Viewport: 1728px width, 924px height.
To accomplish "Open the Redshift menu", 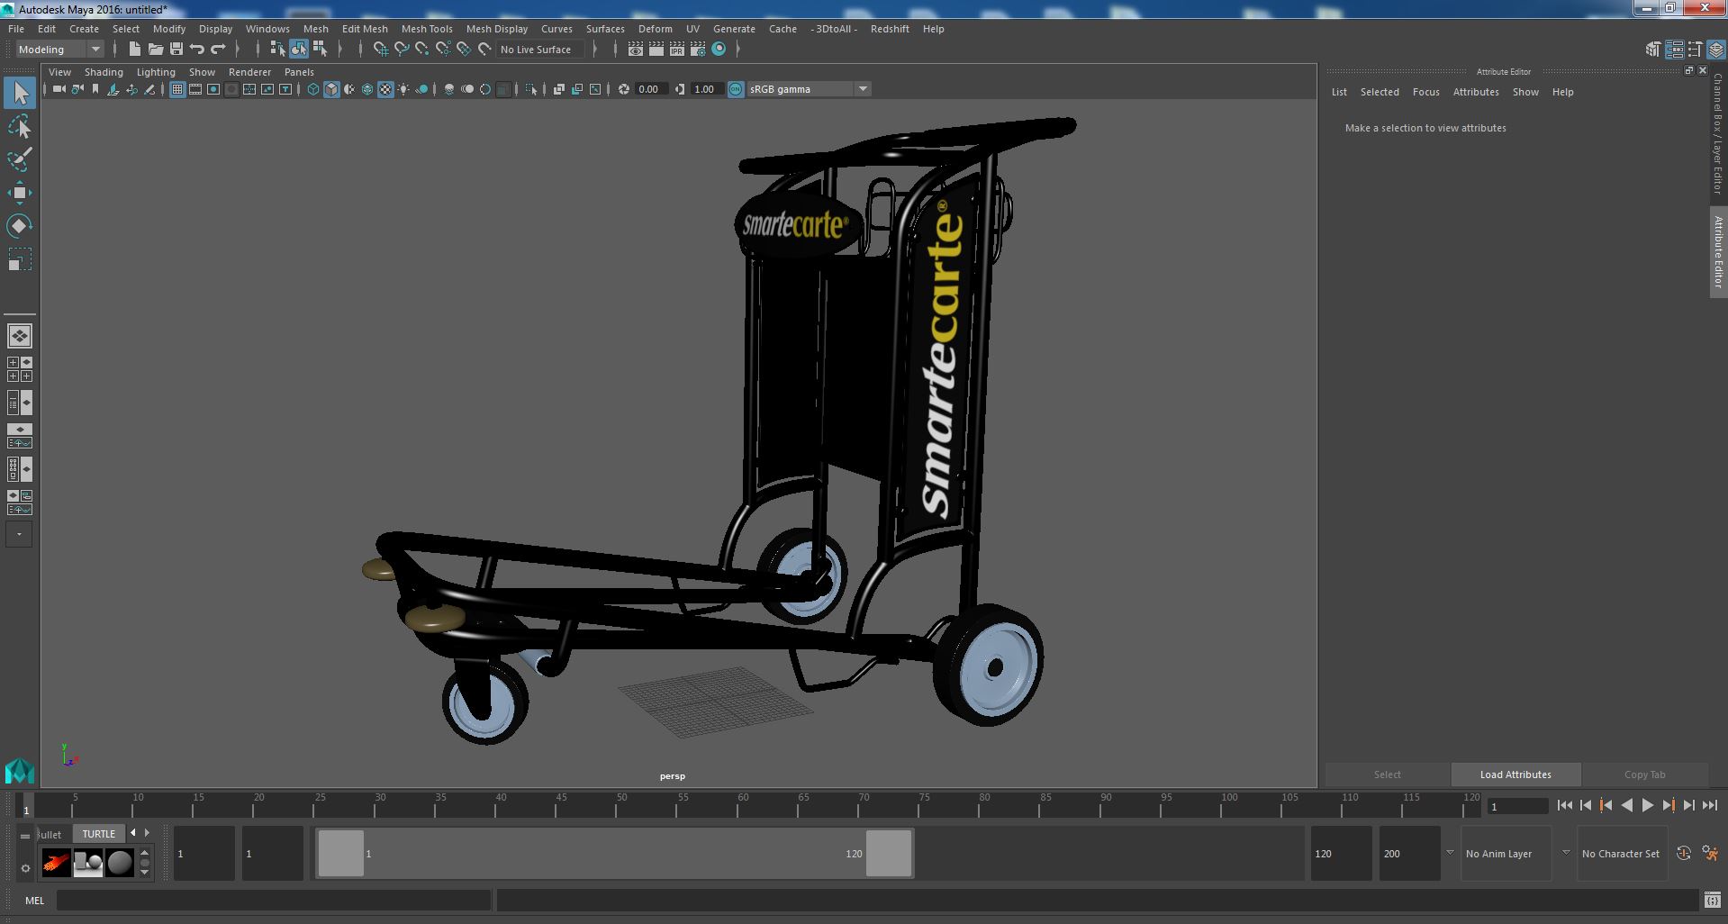I will pyautogui.click(x=890, y=29).
